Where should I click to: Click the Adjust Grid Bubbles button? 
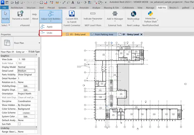pyautogui.click(x=51, y=16)
